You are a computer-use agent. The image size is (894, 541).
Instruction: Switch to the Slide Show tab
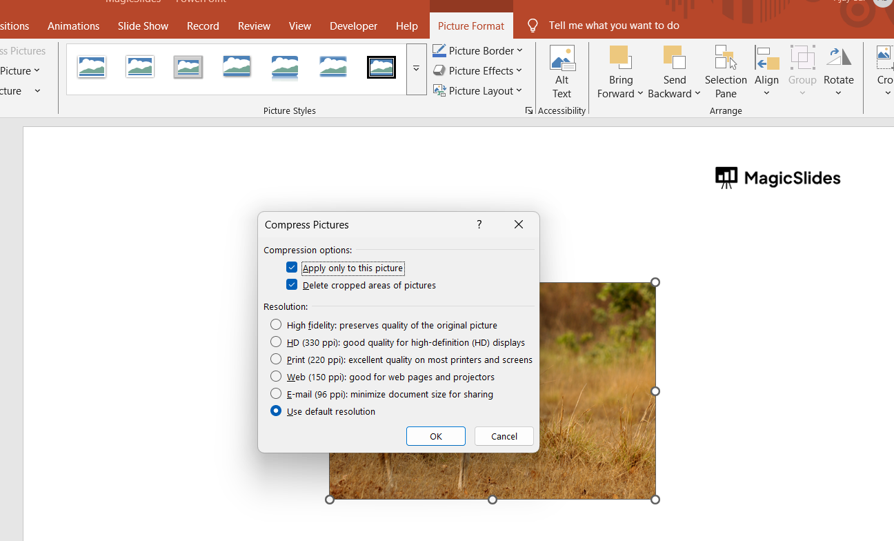pyautogui.click(x=143, y=26)
